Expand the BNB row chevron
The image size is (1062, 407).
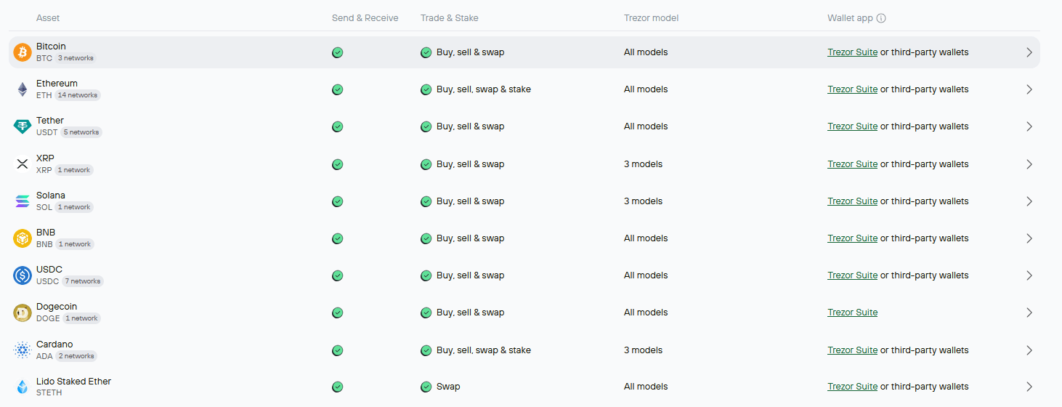click(1029, 238)
